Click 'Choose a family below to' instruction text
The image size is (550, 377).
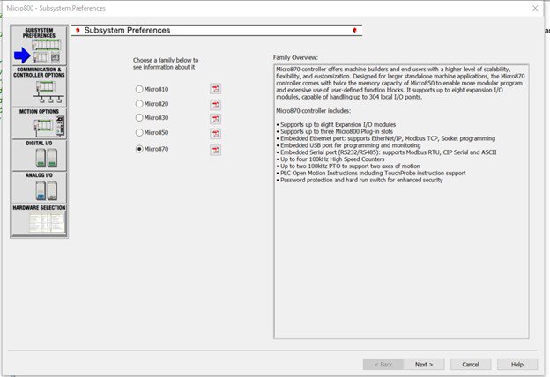166,60
